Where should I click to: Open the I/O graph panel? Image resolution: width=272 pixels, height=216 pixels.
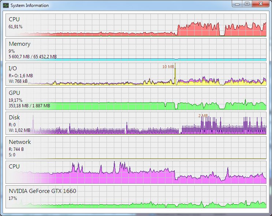136,74
